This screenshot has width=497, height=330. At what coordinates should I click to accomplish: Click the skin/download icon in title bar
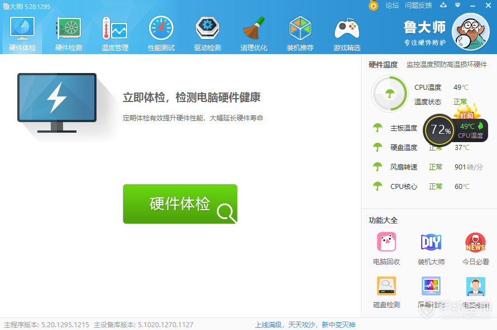443,5
